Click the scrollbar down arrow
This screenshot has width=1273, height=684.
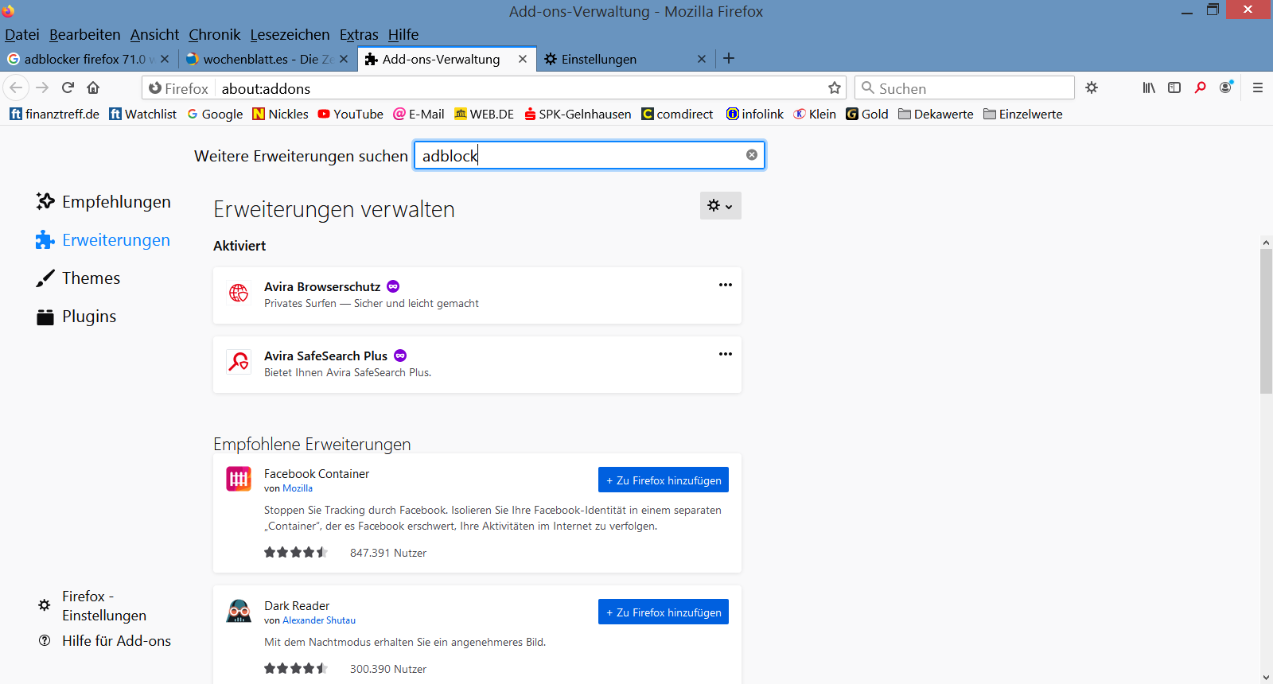pyautogui.click(x=1266, y=677)
